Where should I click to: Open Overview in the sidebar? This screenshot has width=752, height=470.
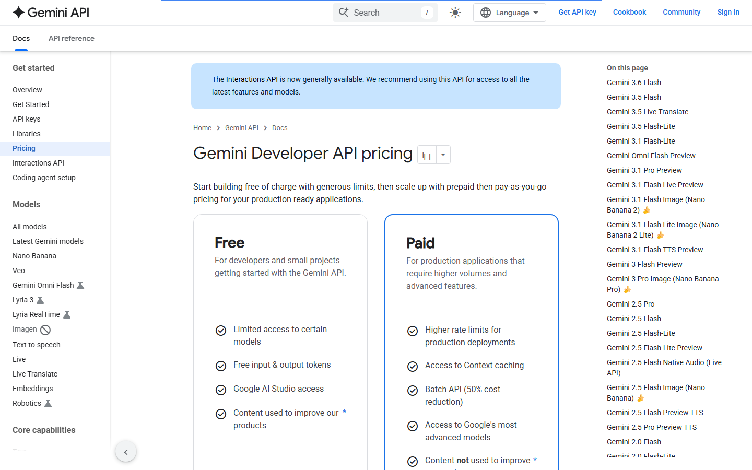click(27, 90)
